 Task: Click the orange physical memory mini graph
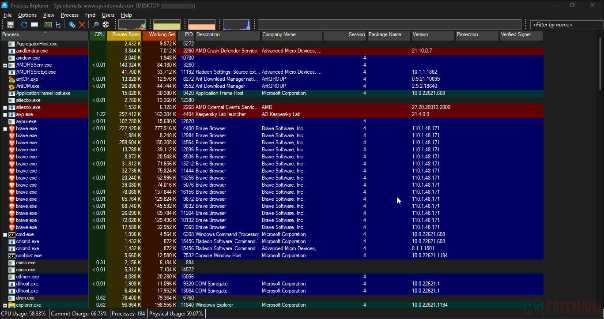202,25
